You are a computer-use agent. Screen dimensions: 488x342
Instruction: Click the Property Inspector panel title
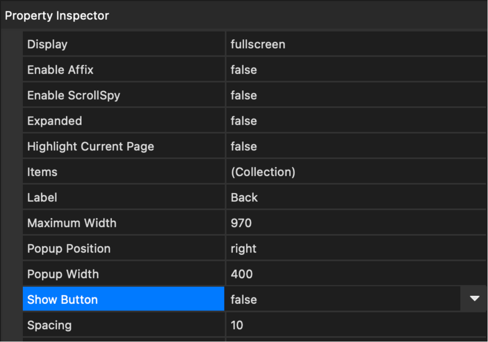(x=57, y=16)
